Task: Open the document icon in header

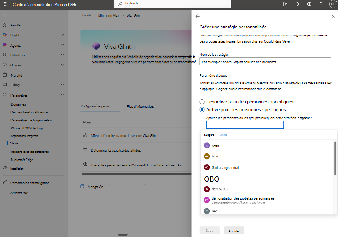Action: [285, 4]
